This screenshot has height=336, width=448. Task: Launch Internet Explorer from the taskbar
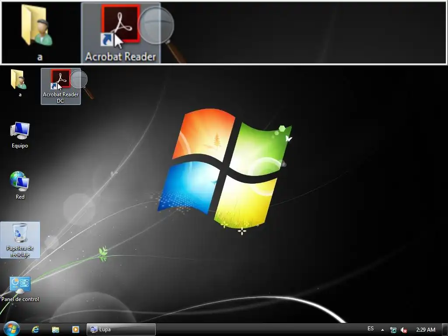[x=35, y=329]
